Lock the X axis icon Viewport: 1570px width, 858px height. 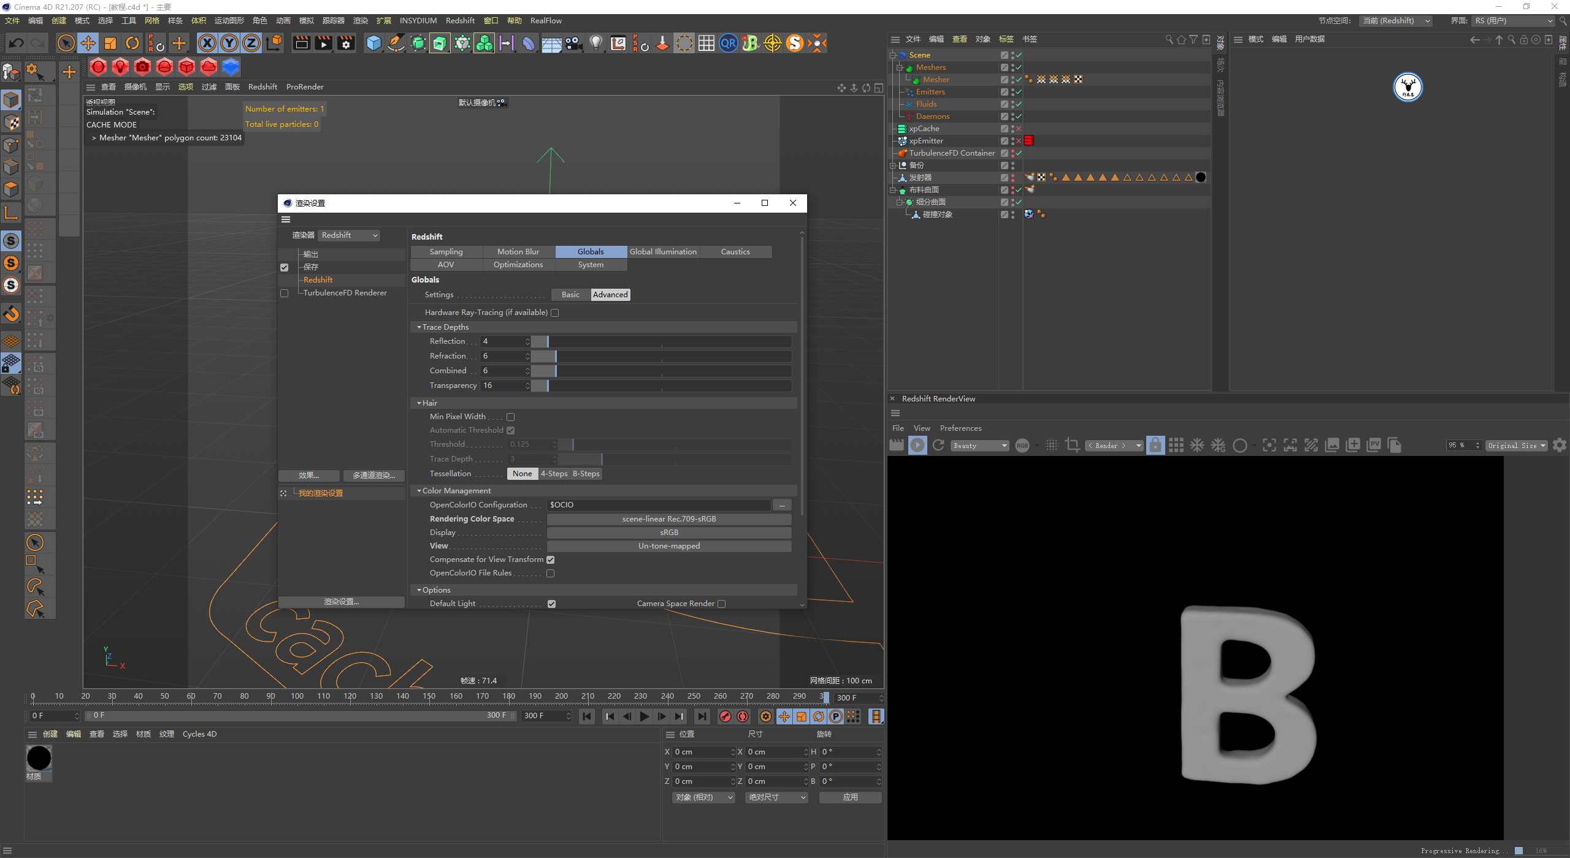(x=207, y=43)
